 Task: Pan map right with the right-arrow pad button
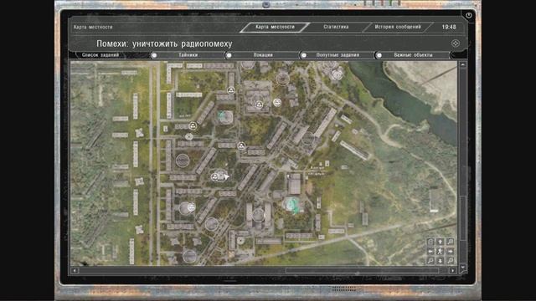[x=450, y=252]
